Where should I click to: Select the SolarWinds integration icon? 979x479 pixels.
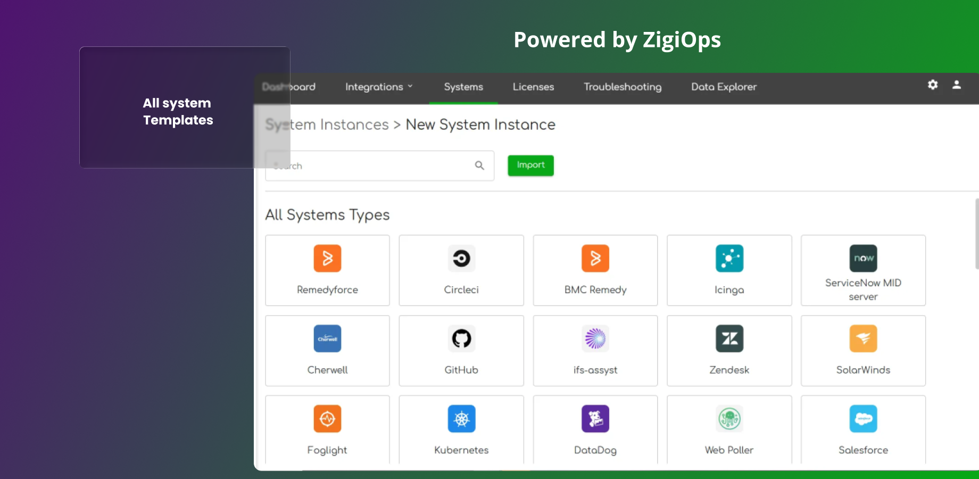point(863,338)
